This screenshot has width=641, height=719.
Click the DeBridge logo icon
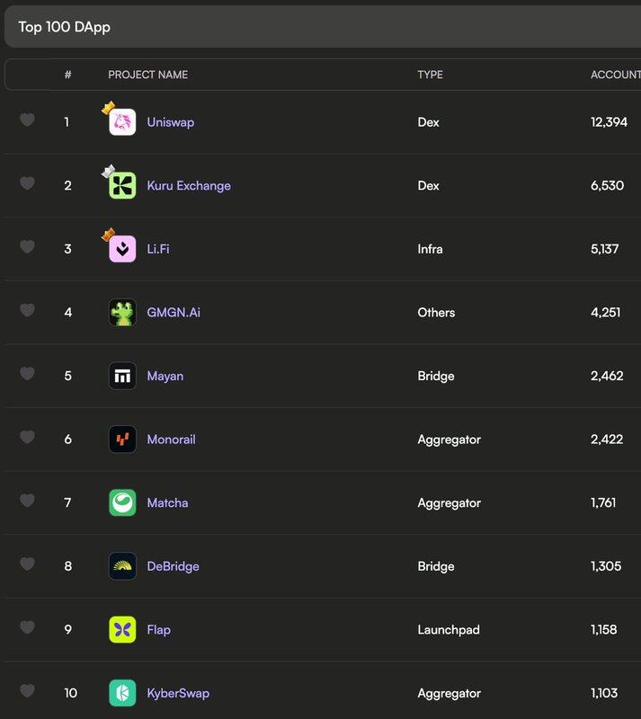(122, 566)
